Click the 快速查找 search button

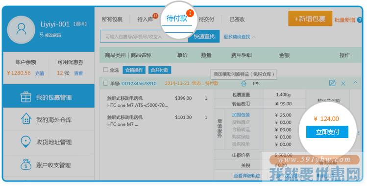204,36
